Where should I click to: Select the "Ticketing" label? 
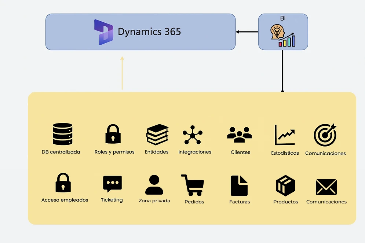[112, 200]
